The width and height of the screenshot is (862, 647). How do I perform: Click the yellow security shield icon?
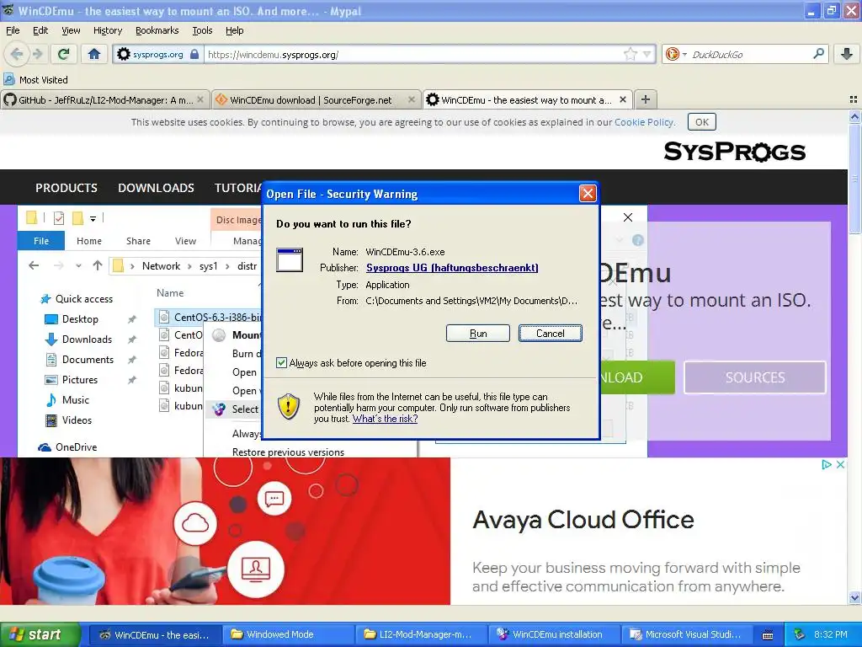[x=288, y=407]
